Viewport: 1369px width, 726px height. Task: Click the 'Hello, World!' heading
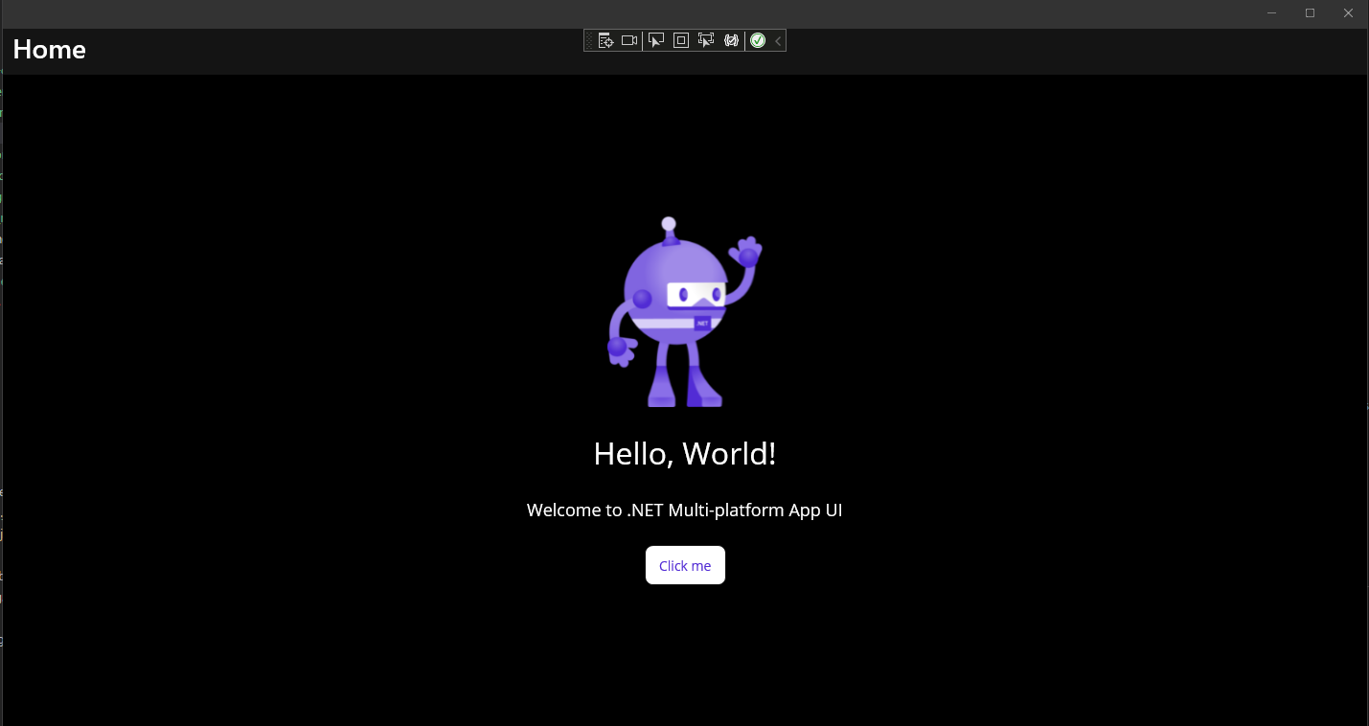(685, 453)
